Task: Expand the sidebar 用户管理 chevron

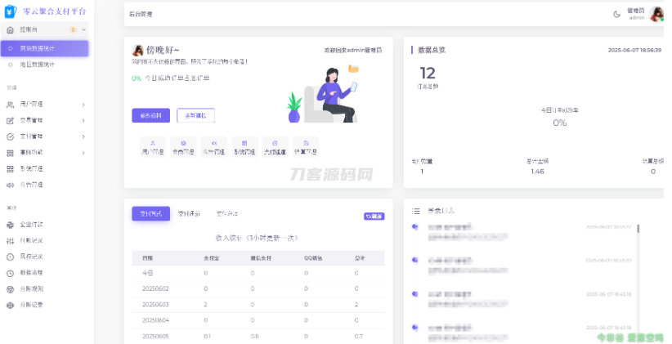Action: point(83,105)
